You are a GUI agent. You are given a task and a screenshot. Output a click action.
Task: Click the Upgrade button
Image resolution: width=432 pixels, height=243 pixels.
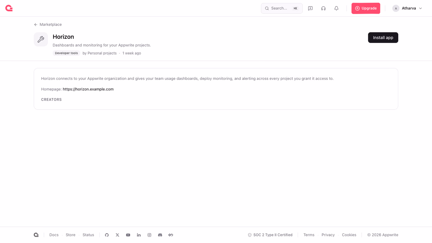[366, 8]
